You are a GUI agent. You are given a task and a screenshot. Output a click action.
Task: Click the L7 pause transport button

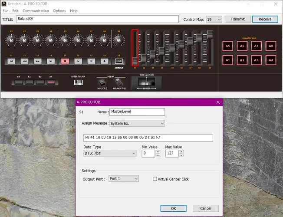[91, 61]
